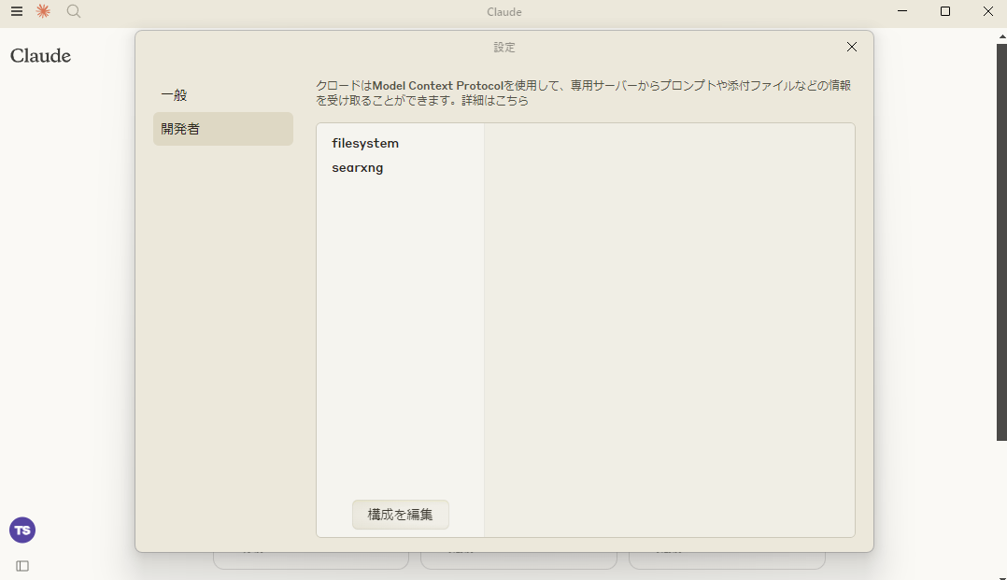Open the 詳細はこちら link
Image resolution: width=1007 pixels, height=580 pixels.
[x=495, y=101]
